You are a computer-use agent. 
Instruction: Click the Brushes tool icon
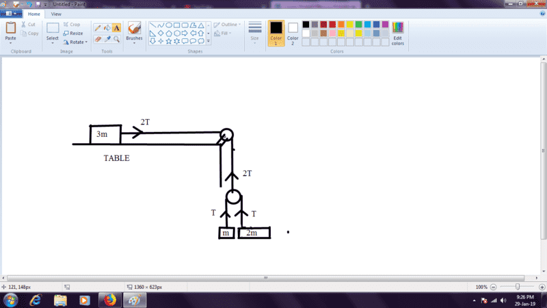pos(135,29)
